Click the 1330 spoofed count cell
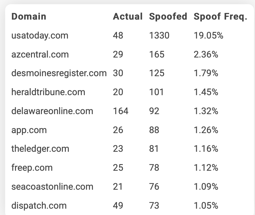Viewport: 255px width, 215px height. (159, 36)
